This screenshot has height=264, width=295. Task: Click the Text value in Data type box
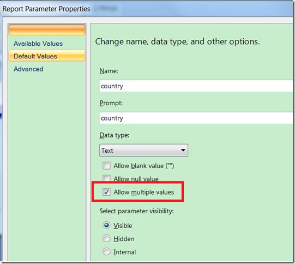coord(107,151)
